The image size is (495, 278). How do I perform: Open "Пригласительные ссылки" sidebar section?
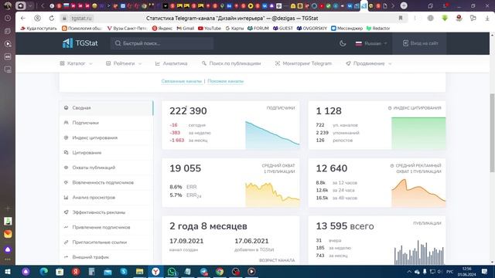(107, 242)
